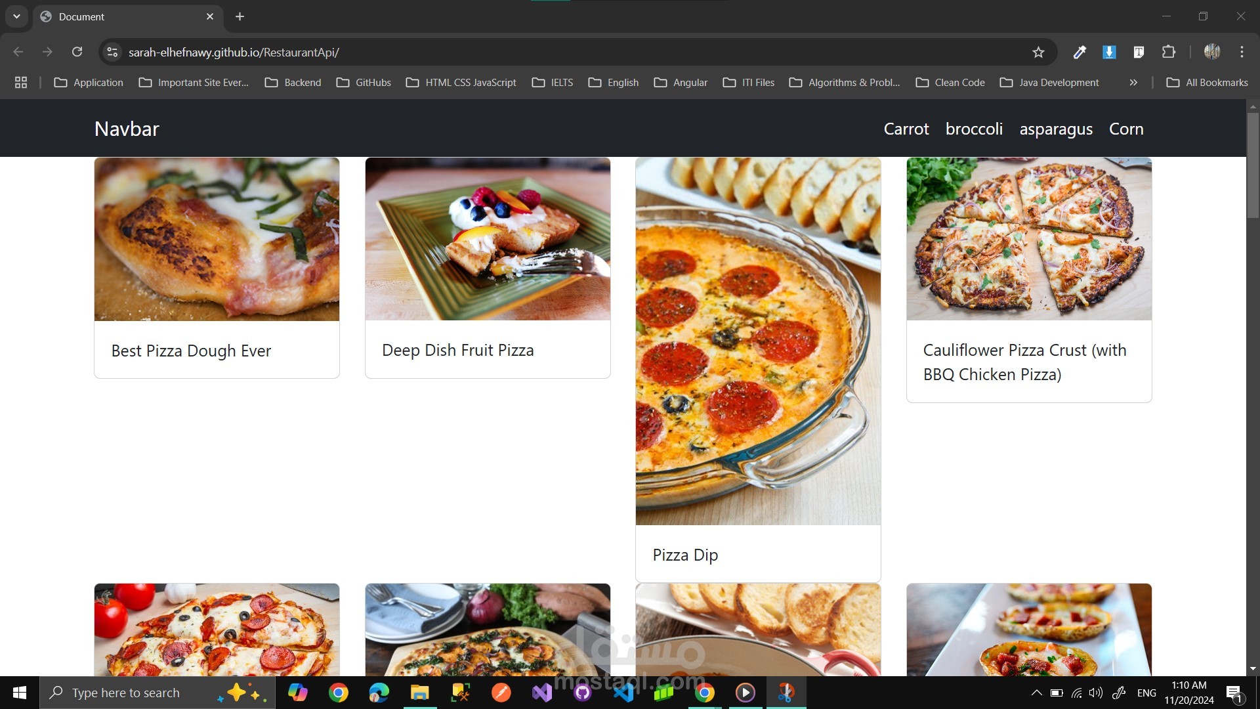This screenshot has width=1260, height=709.
Task: Click the browser forward arrow
Action: pyautogui.click(x=47, y=52)
